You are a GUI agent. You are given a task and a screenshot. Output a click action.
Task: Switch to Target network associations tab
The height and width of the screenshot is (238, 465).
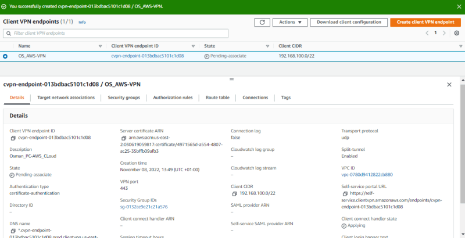[x=66, y=98]
